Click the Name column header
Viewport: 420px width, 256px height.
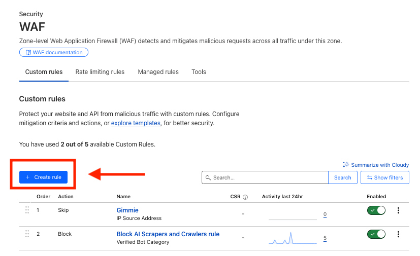coord(123,196)
